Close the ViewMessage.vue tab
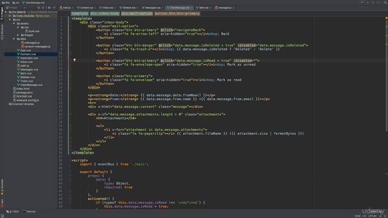The height and width of the screenshot is (218, 388). [192, 8]
